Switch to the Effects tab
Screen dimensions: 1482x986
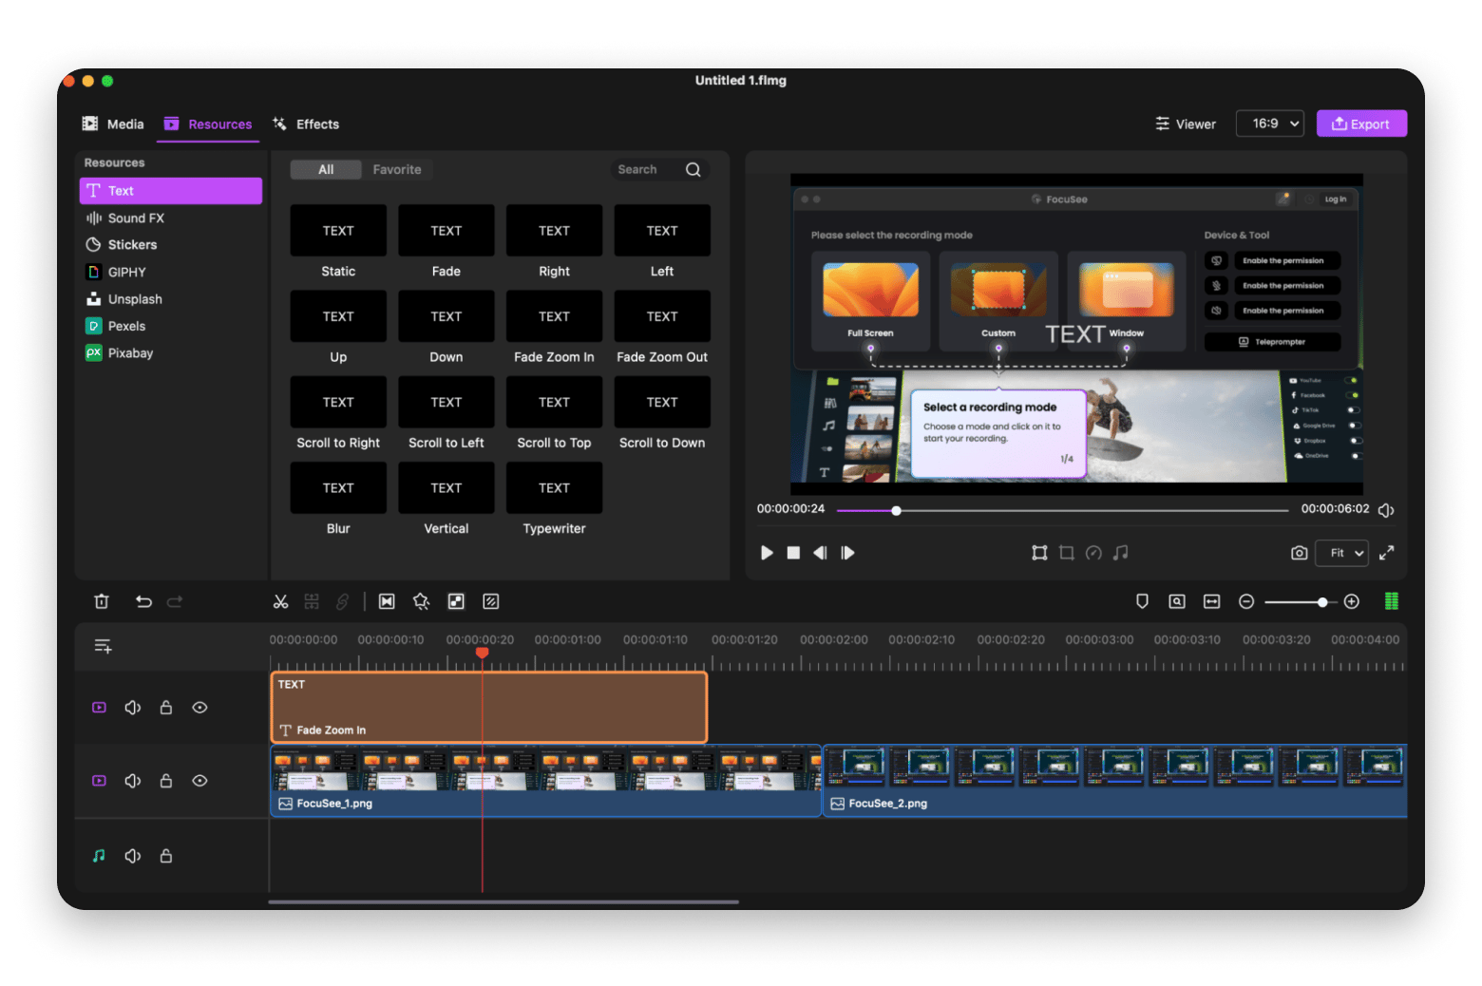(306, 124)
